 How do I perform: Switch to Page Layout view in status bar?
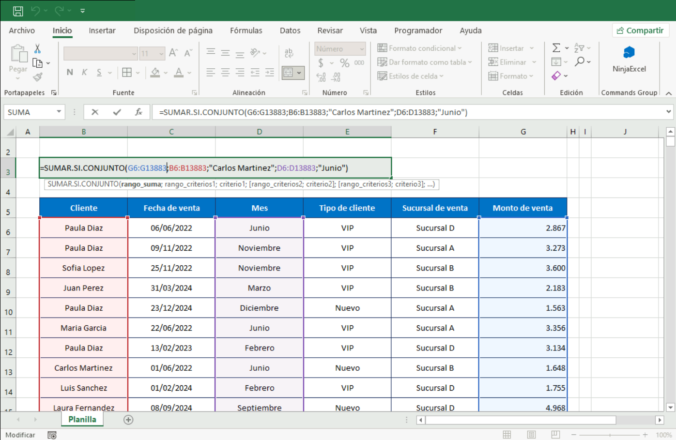click(x=531, y=435)
